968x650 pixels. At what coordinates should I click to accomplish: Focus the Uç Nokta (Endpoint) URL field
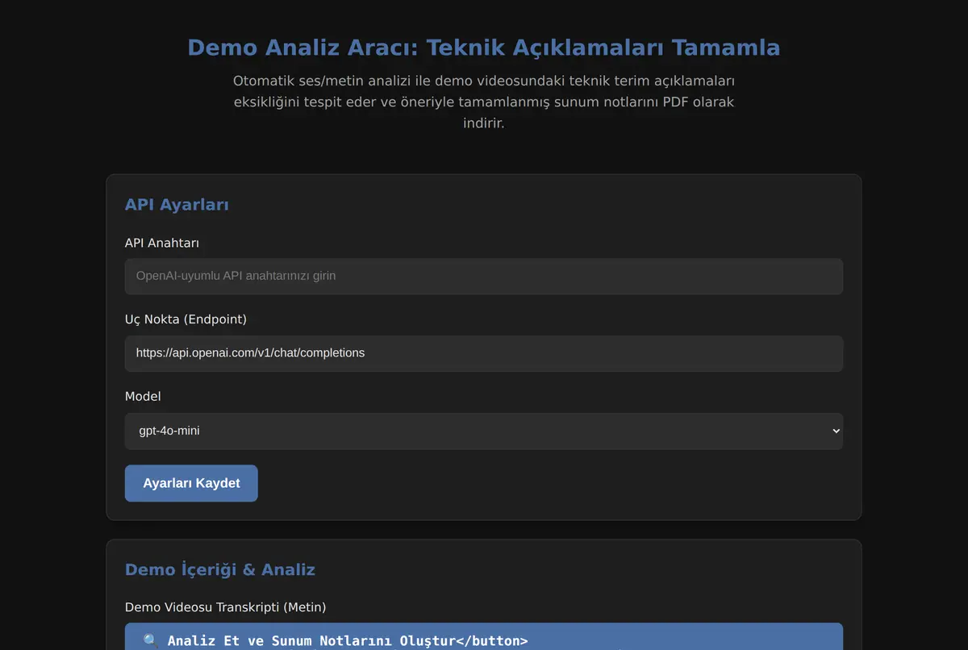484,353
